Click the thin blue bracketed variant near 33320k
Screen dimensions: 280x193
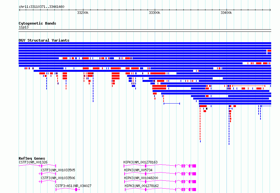[x=172, y=104]
